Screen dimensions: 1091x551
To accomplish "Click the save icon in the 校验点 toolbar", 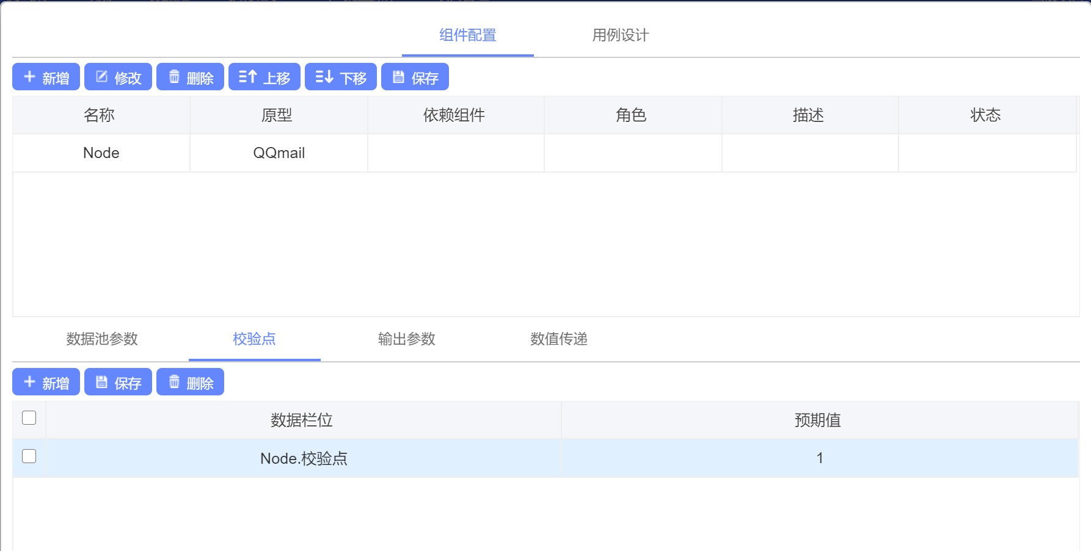I will pos(102,382).
